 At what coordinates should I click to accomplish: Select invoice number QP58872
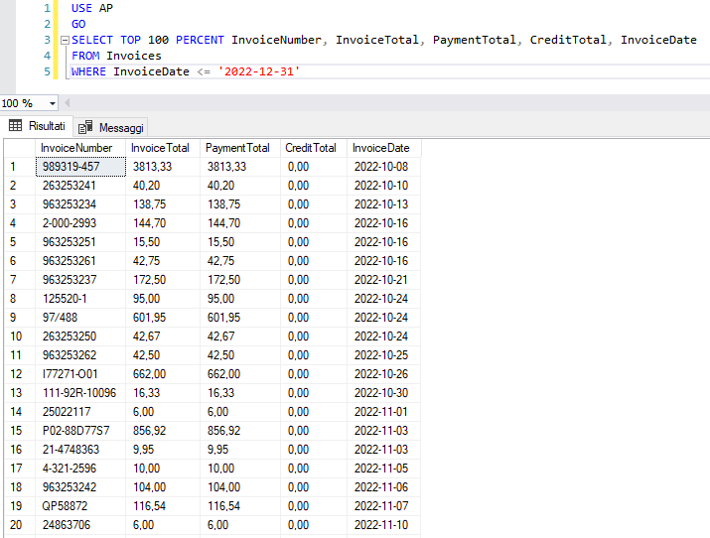click(x=80, y=506)
